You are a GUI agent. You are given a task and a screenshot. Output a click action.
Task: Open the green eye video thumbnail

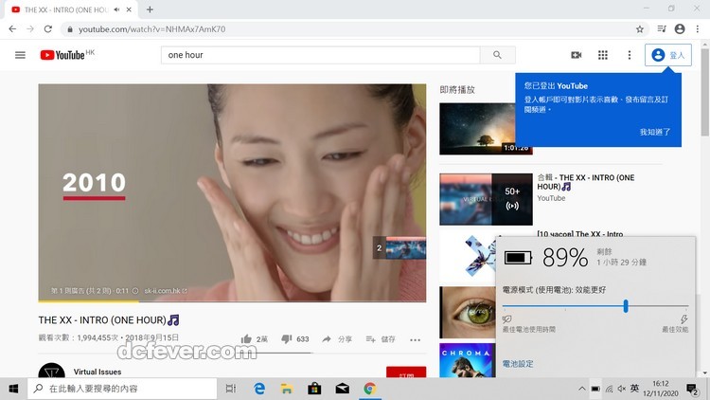pos(468,313)
